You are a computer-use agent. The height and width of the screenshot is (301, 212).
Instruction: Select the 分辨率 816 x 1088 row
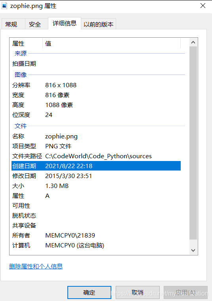coord(96,85)
